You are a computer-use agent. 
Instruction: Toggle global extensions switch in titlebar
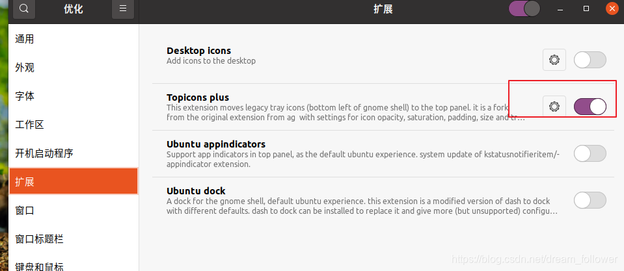524,8
